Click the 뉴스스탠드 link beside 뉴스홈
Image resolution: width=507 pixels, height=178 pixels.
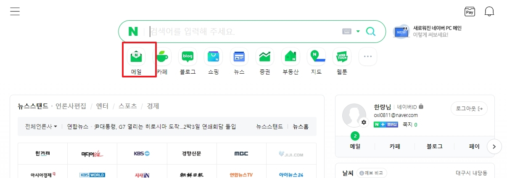[269, 126]
